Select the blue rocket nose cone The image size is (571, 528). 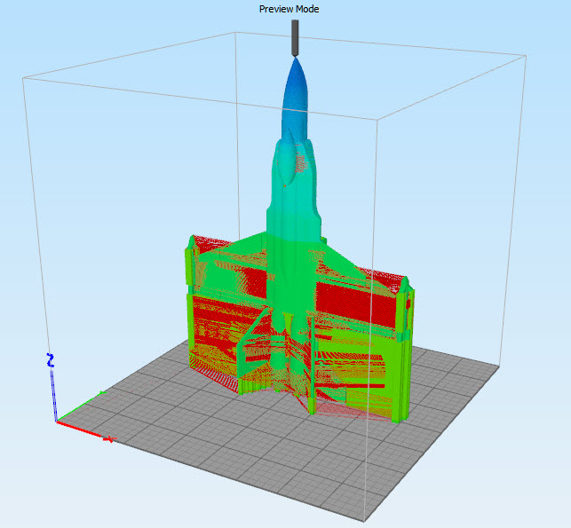coord(296,99)
